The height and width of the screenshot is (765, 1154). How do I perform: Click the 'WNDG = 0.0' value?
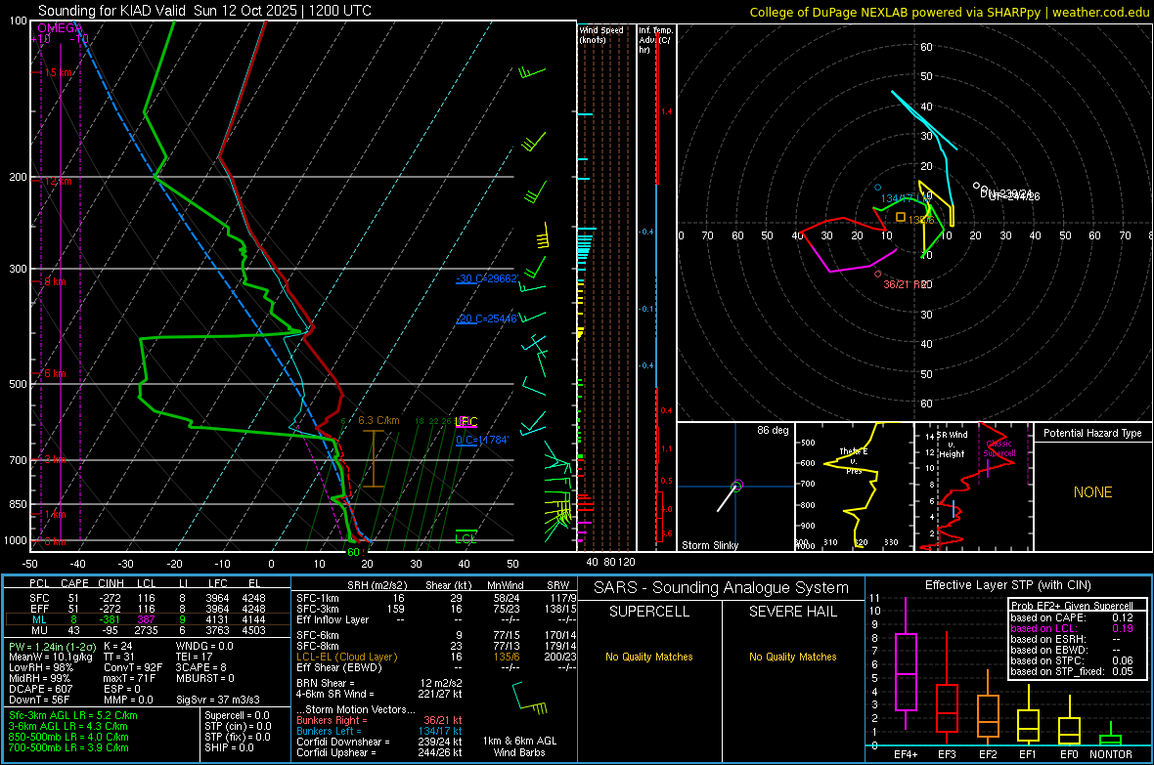pos(204,646)
